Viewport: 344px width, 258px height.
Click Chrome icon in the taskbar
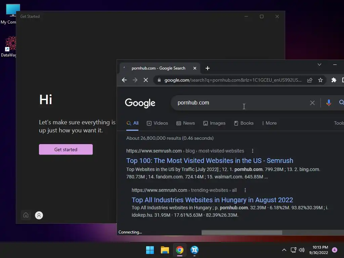[x=180, y=250]
